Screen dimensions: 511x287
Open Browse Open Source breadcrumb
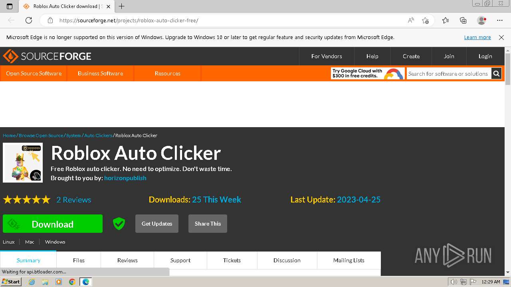[x=41, y=136]
